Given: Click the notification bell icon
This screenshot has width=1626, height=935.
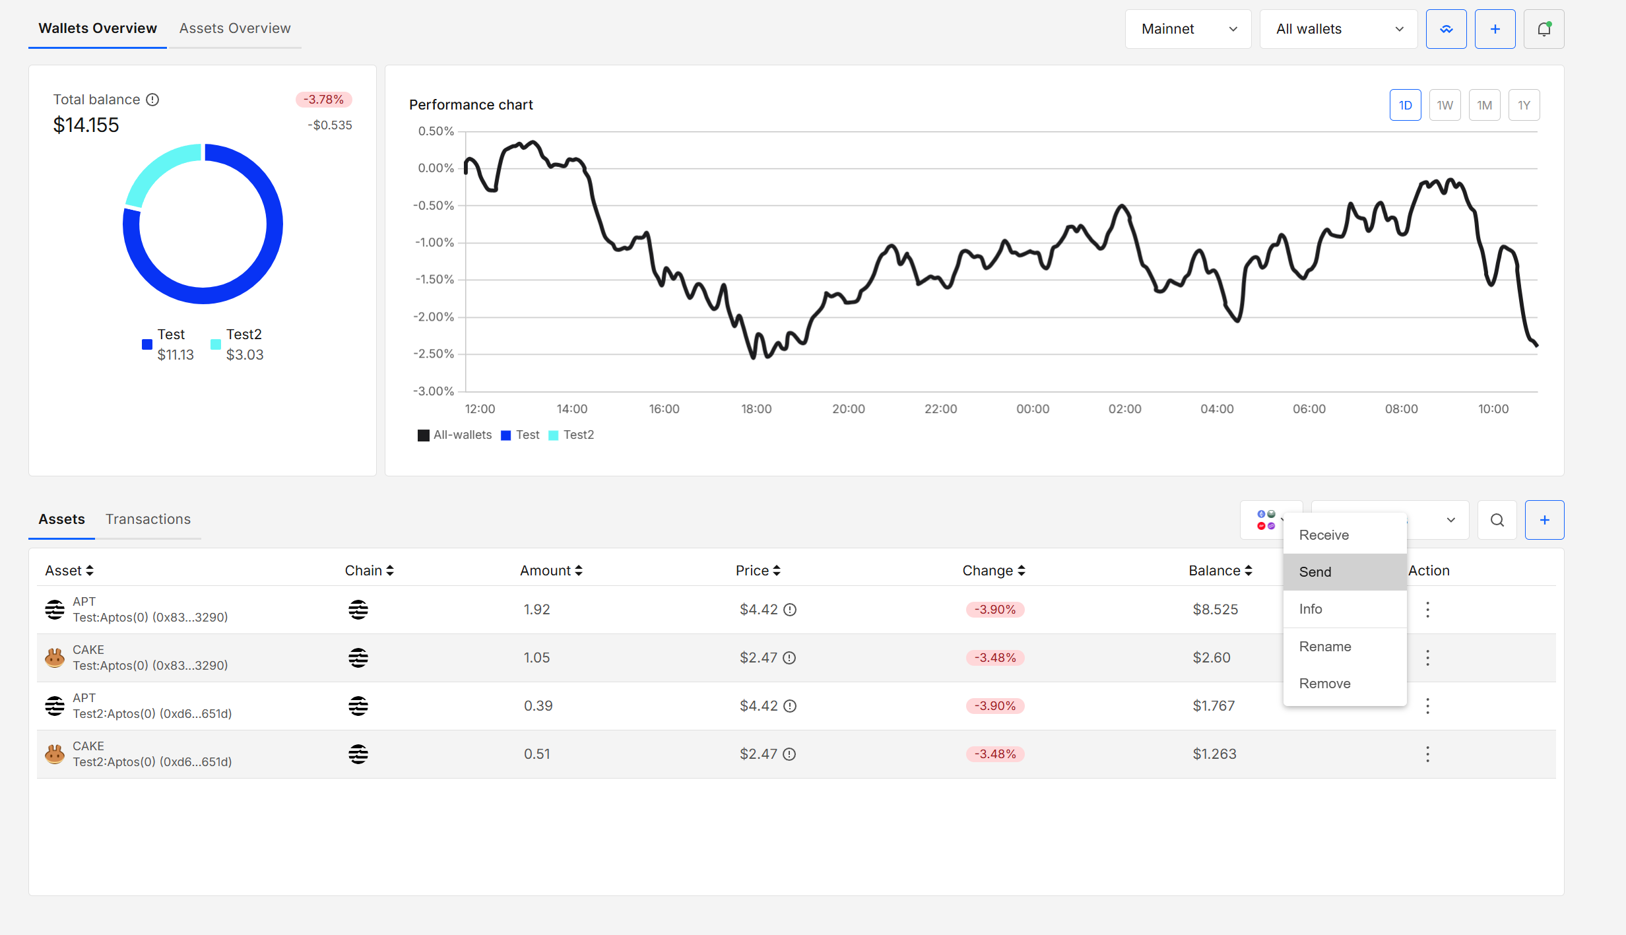Looking at the screenshot, I should [x=1544, y=29].
